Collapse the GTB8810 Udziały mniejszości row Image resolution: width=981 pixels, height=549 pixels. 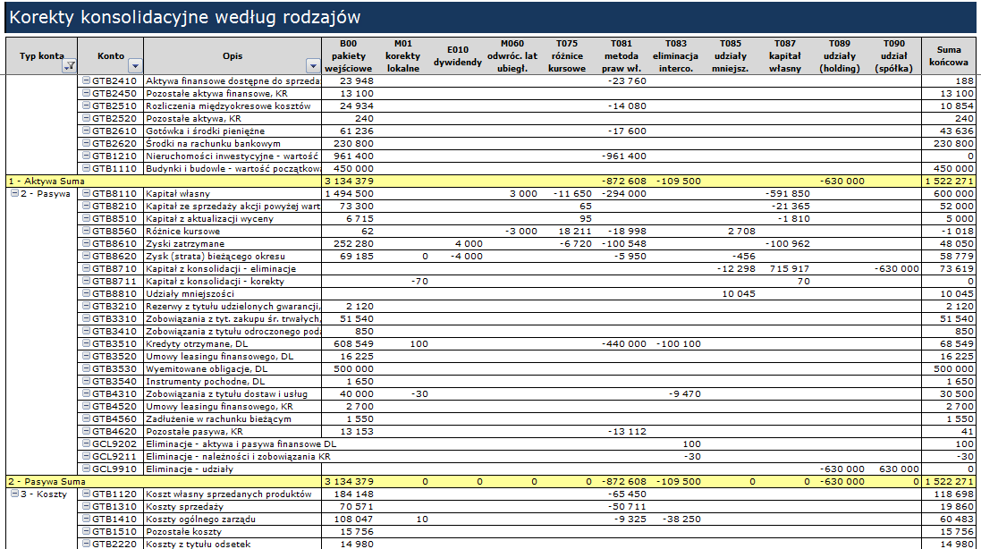tap(87, 293)
